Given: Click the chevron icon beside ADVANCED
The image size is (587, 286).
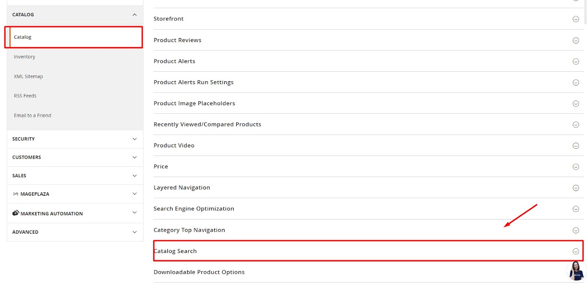Looking at the screenshot, I should pos(135,232).
